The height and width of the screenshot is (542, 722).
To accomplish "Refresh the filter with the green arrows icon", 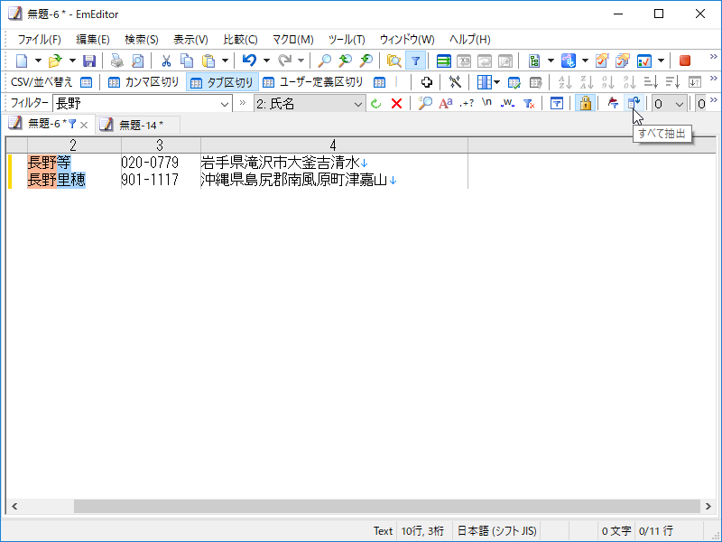I will [x=376, y=102].
